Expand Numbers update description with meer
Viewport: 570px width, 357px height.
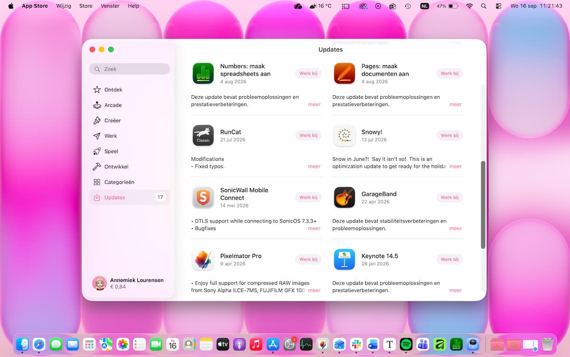point(314,104)
